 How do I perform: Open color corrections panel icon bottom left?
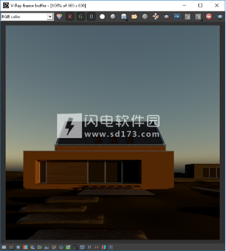click(4, 247)
